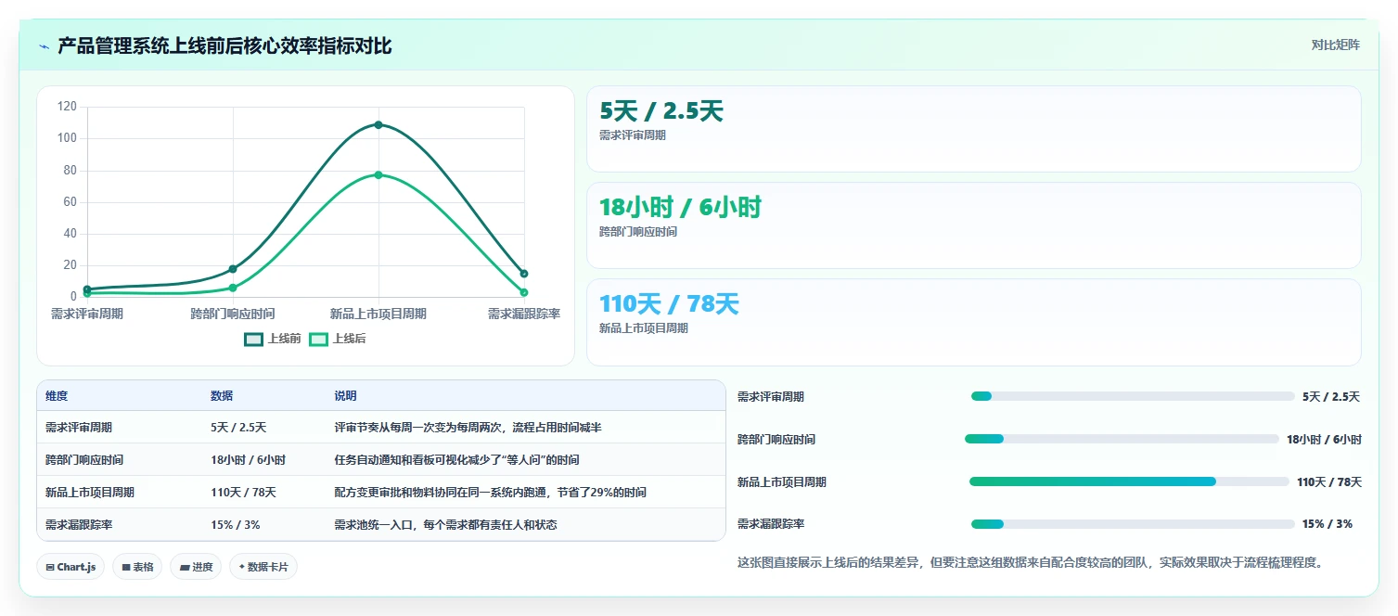
Task: Click the icon inside the Chart.js tag
Action: click(50, 567)
